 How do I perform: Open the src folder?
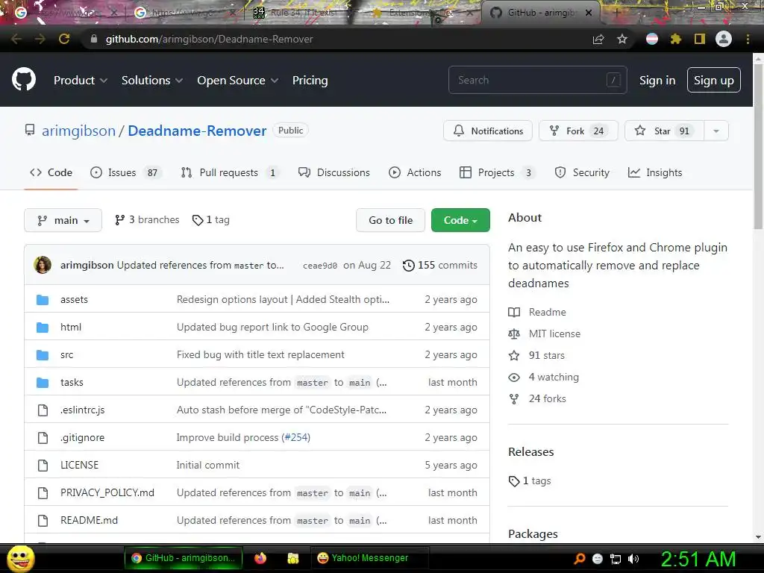66,354
